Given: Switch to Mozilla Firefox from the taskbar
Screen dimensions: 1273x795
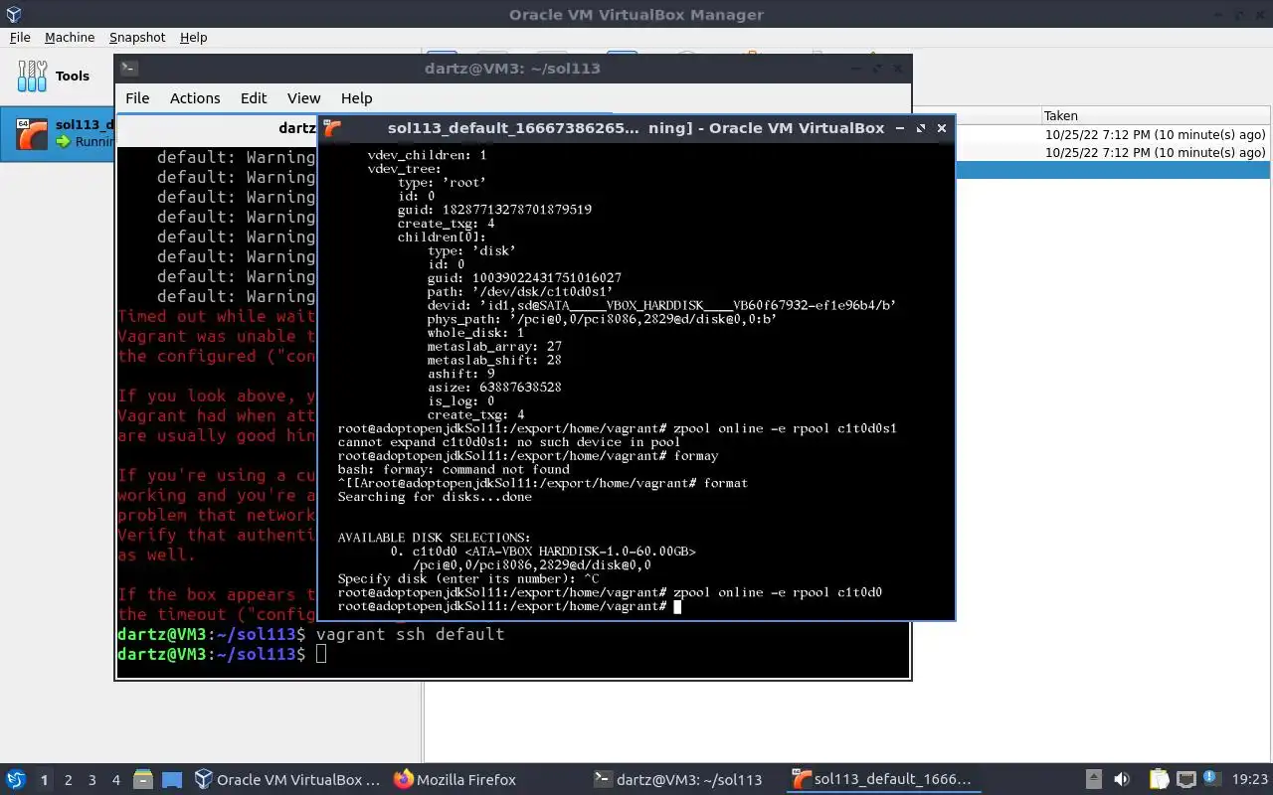Looking at the screenshot, I should [x=455, y=780].
